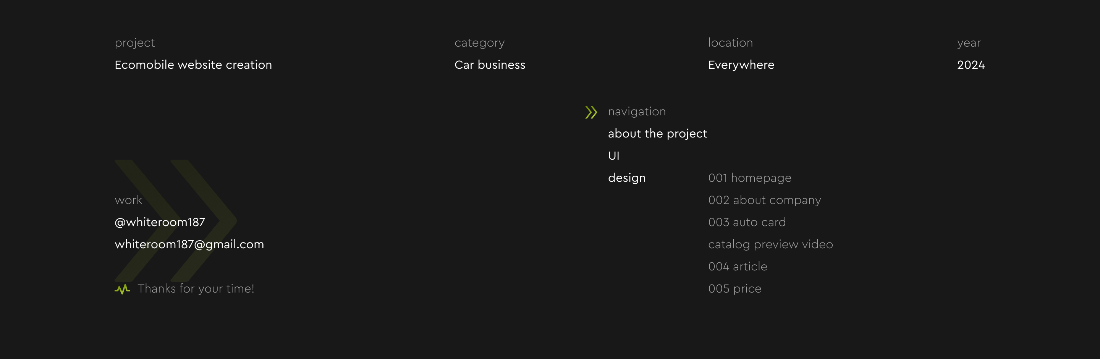Viewport: 1100px width, 359px height.
Task: Open '002 about company' section
Action: point(764,200)
